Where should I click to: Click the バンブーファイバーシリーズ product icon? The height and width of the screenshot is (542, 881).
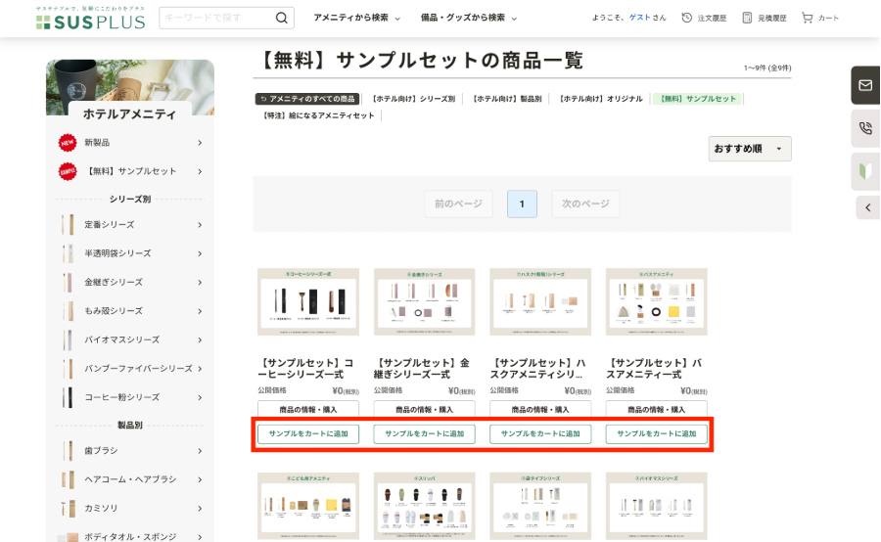tap(68, 369)
